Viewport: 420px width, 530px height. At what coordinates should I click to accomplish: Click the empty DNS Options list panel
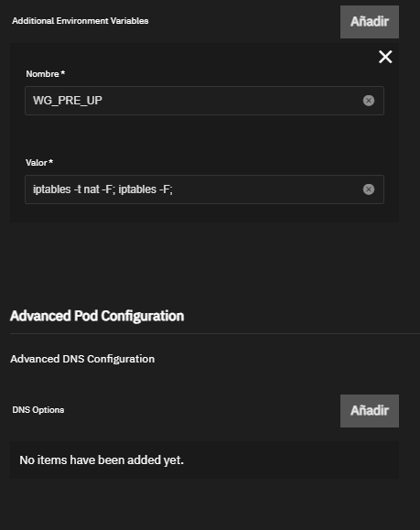coord(204,460)
